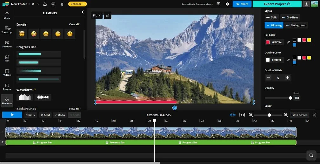View all Backgrounds
Screen dimensions: 320x164
pos(75,109)
